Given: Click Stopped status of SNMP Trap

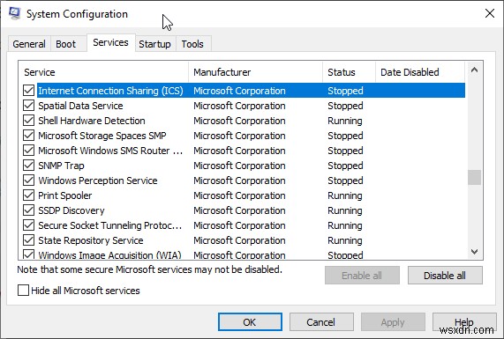Looking at the screenshot, I should point(345,166).
